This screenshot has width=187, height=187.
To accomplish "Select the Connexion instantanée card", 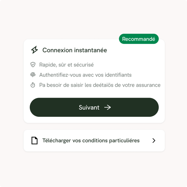I will (94, 81).
